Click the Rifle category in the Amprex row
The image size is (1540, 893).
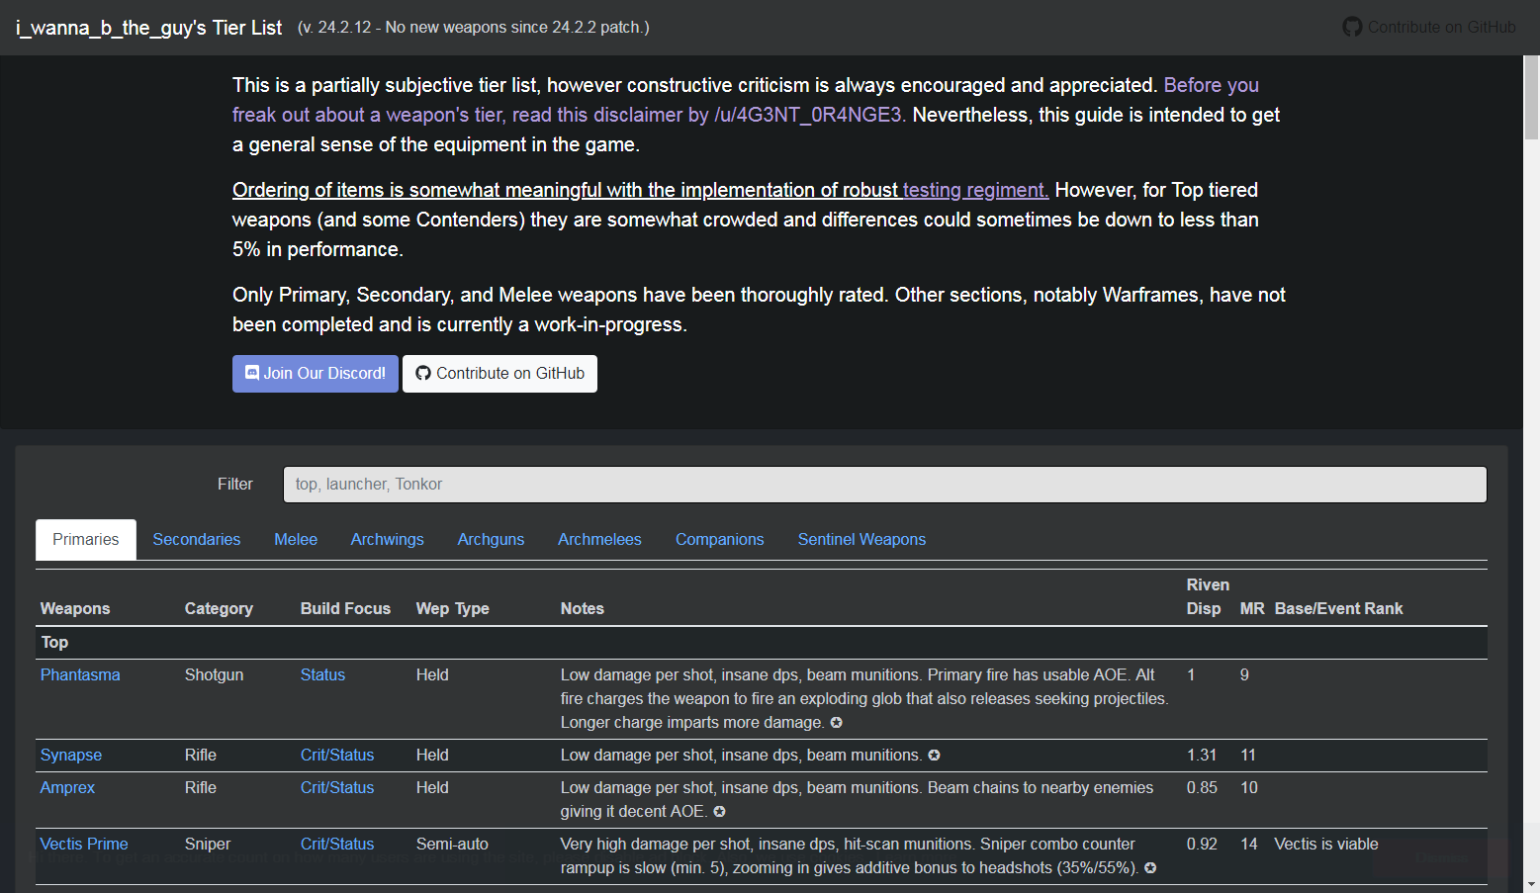201,788
